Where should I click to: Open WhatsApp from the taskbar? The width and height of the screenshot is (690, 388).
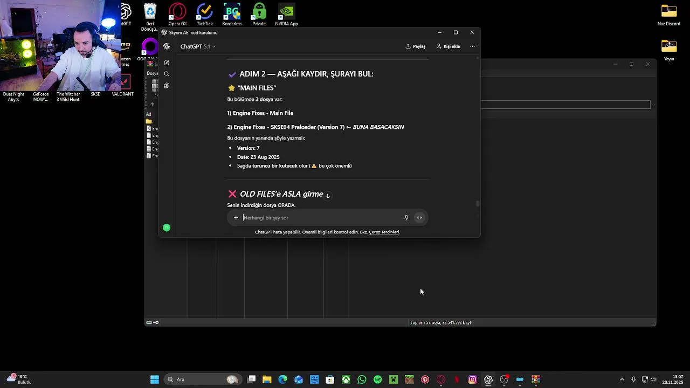[x=362, y=379]
